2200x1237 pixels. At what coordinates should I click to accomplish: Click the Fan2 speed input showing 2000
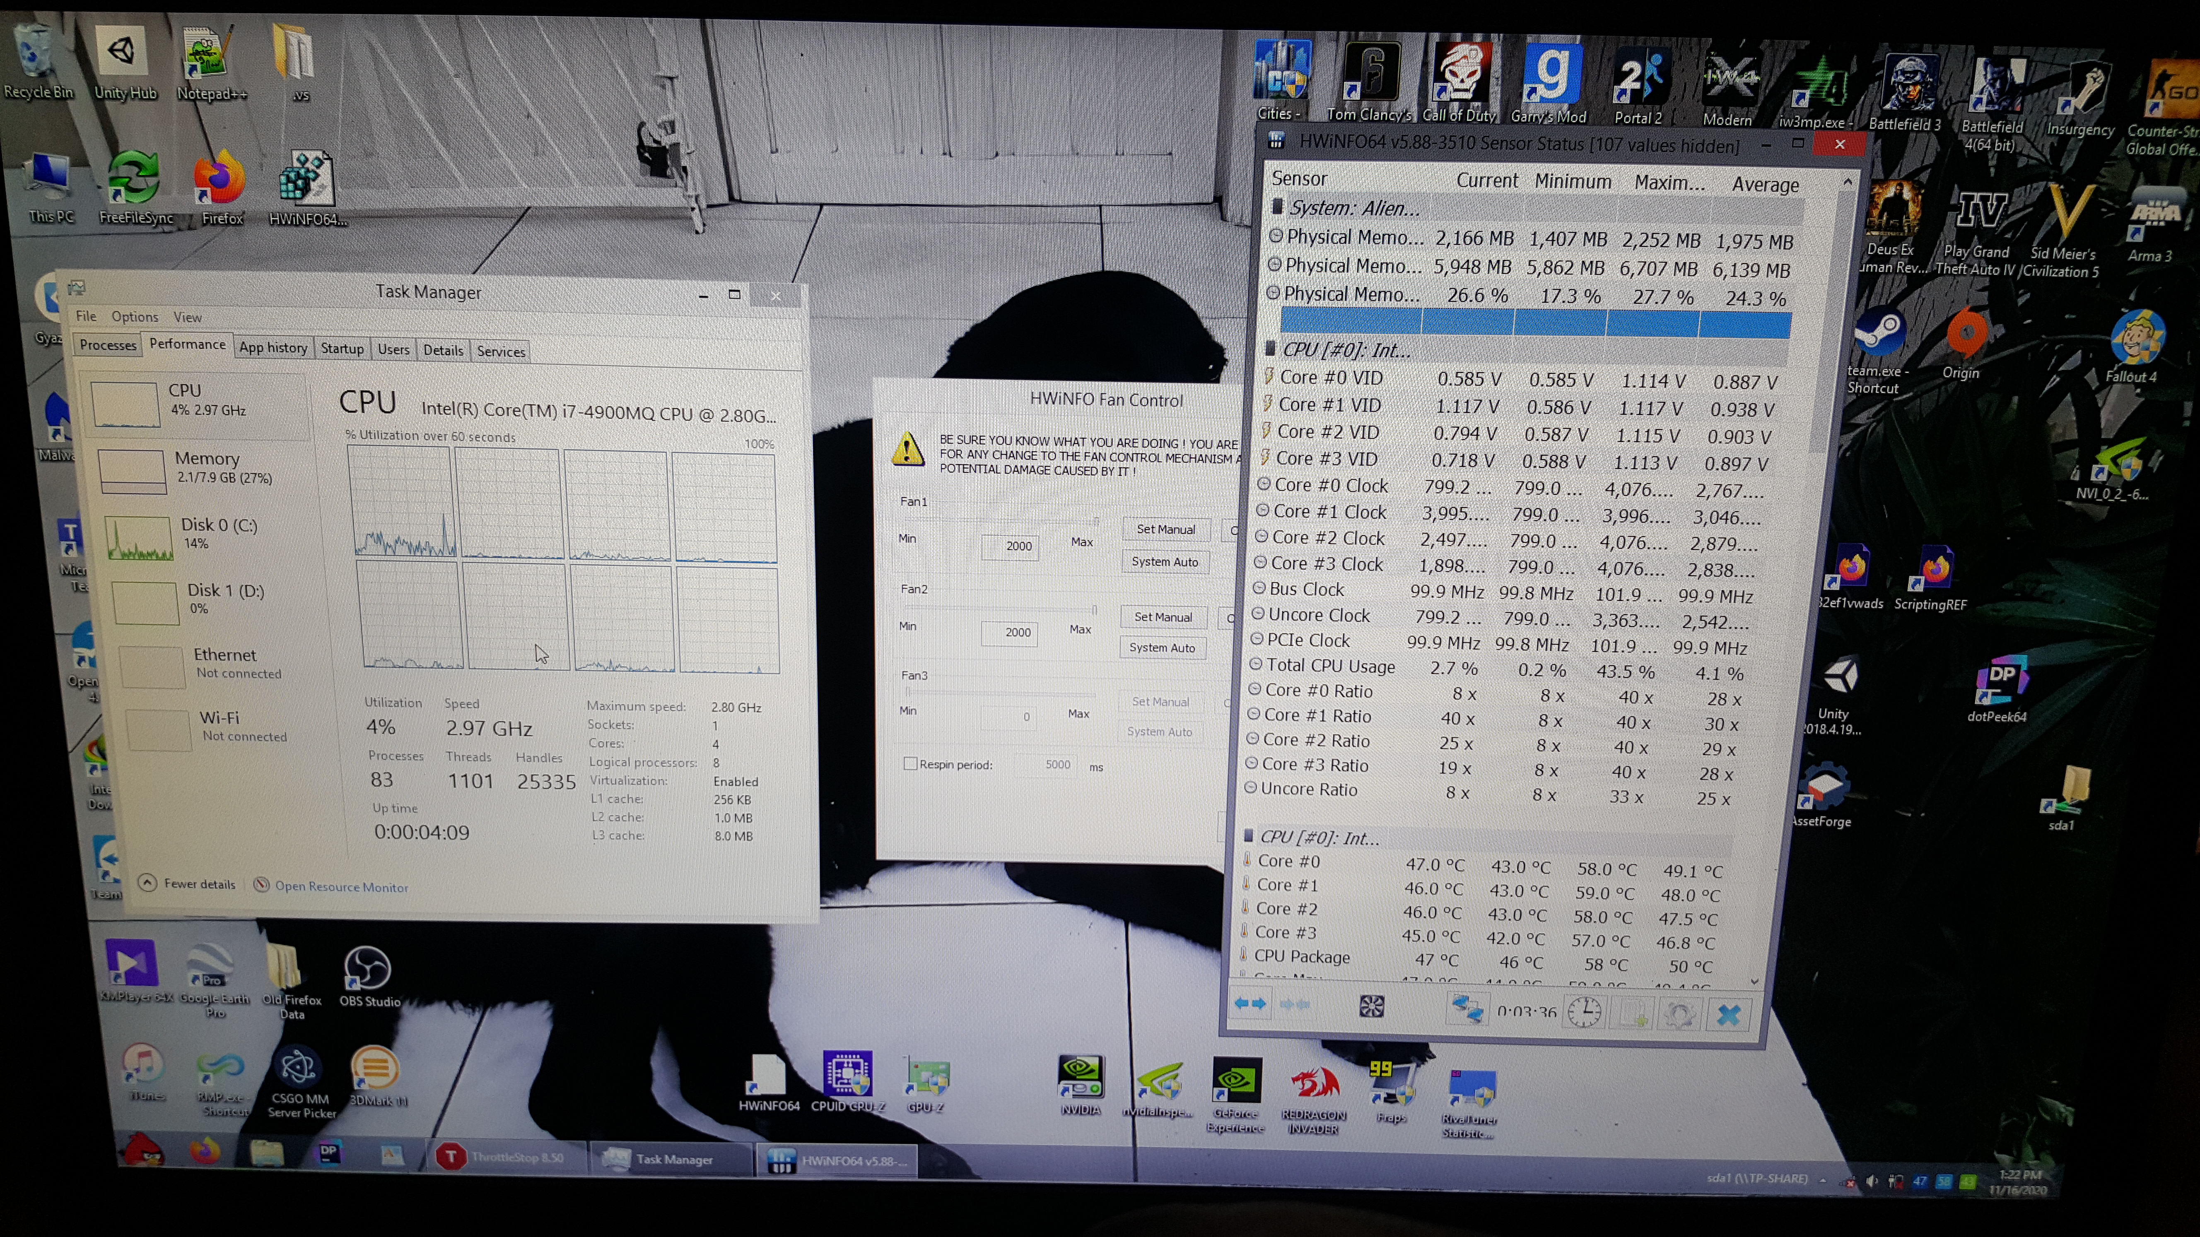point(1009,633)
